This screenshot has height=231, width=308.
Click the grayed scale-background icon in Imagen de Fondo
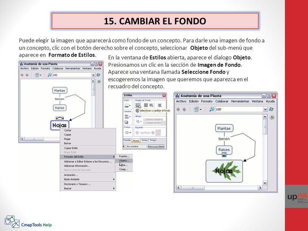tap(160, 105)
